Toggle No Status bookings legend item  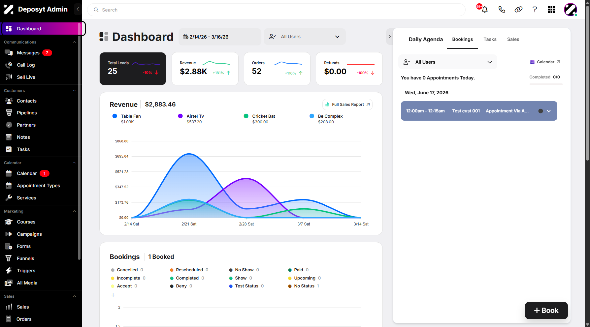click(x=304, y=286)
